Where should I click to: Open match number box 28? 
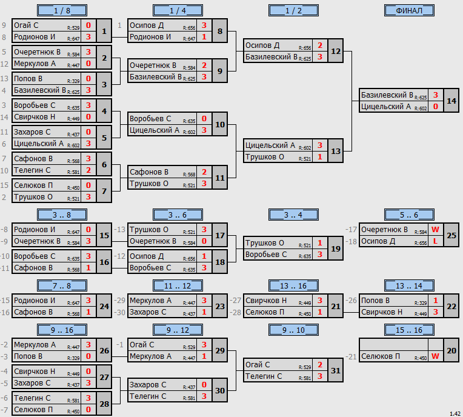pyautogui.click(x=104, y=404)
